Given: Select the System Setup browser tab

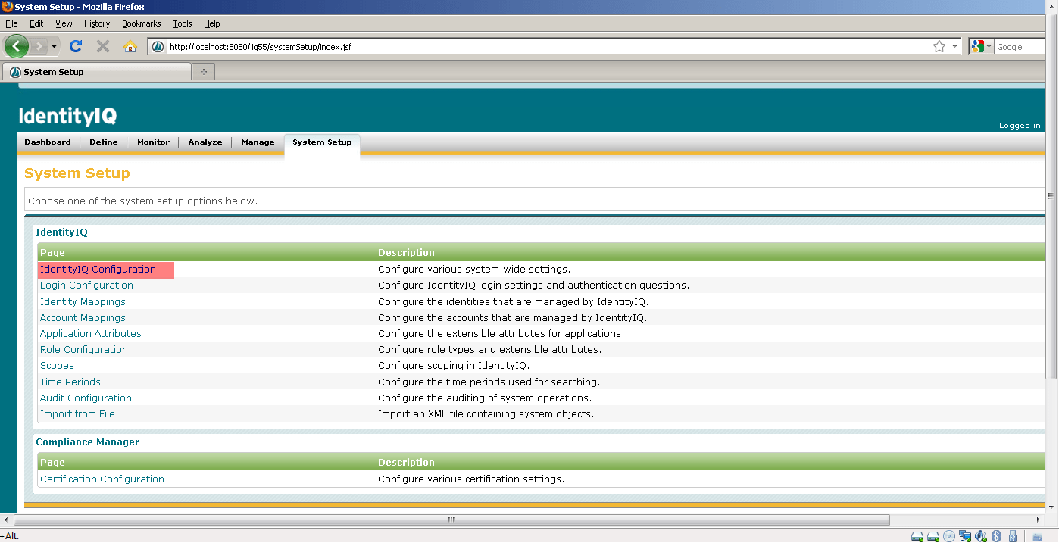Looking at the screenshot, I should tap(97, 72).
